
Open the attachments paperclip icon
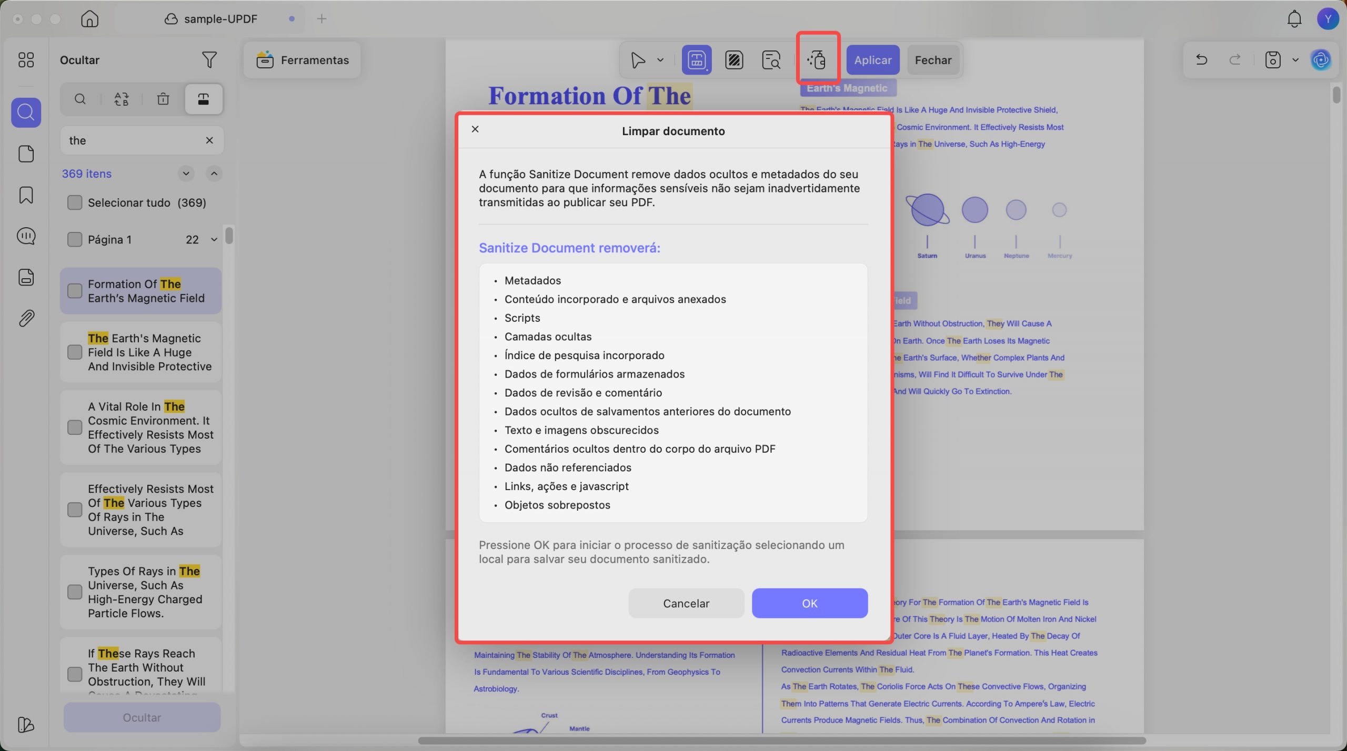point(26,318)
